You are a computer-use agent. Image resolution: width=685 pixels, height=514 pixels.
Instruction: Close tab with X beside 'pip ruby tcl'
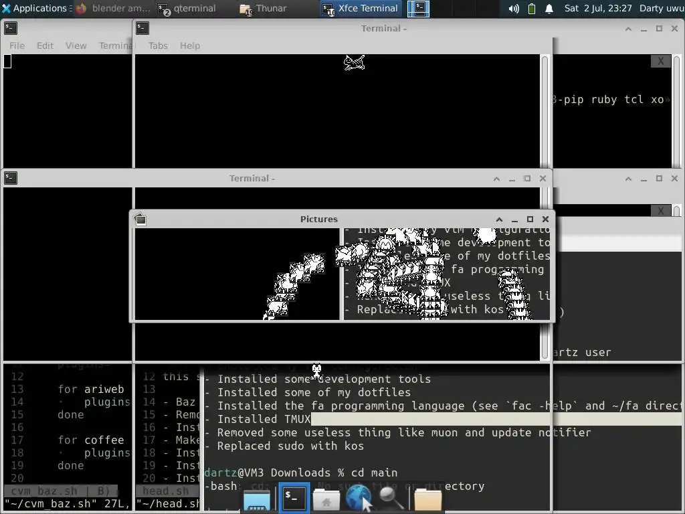[660, 61]
